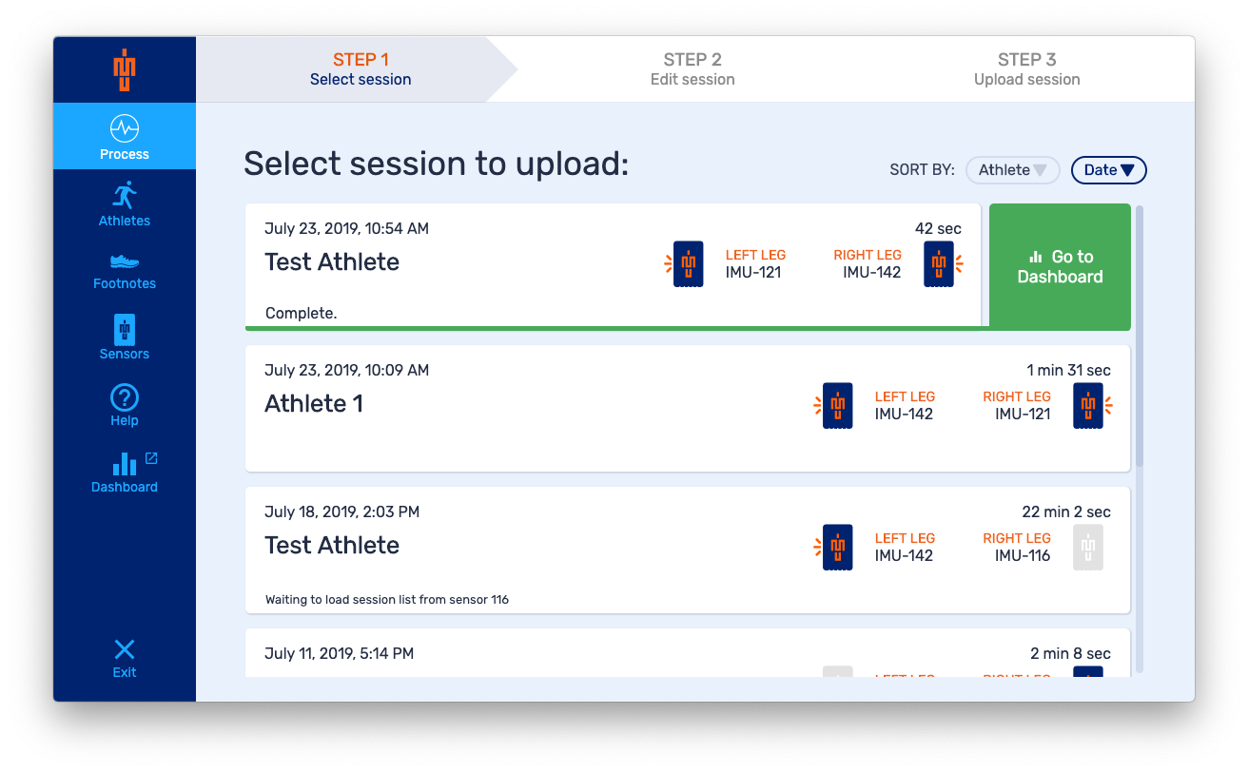Switch to the Step 2 Edit session tab
The image size is (1248, 772).
[x=692, y=69]
